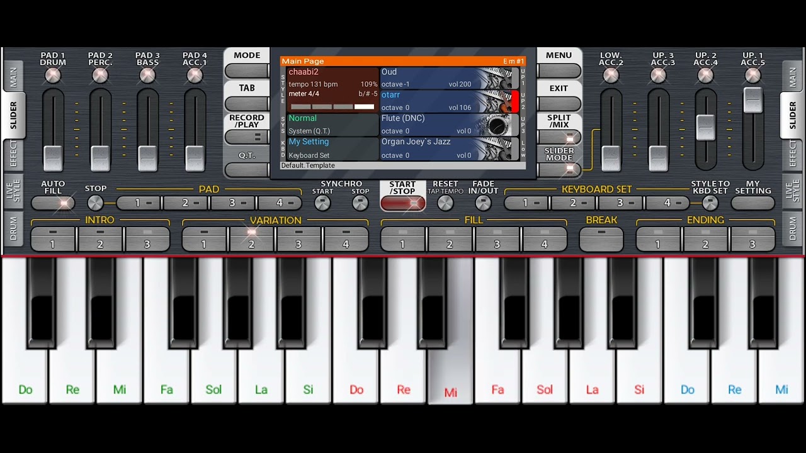This screenshot has height=453, width=806.
Task: Adjust the UP. 2 ACC.4 volume slider
Action: tap(705, 128)
